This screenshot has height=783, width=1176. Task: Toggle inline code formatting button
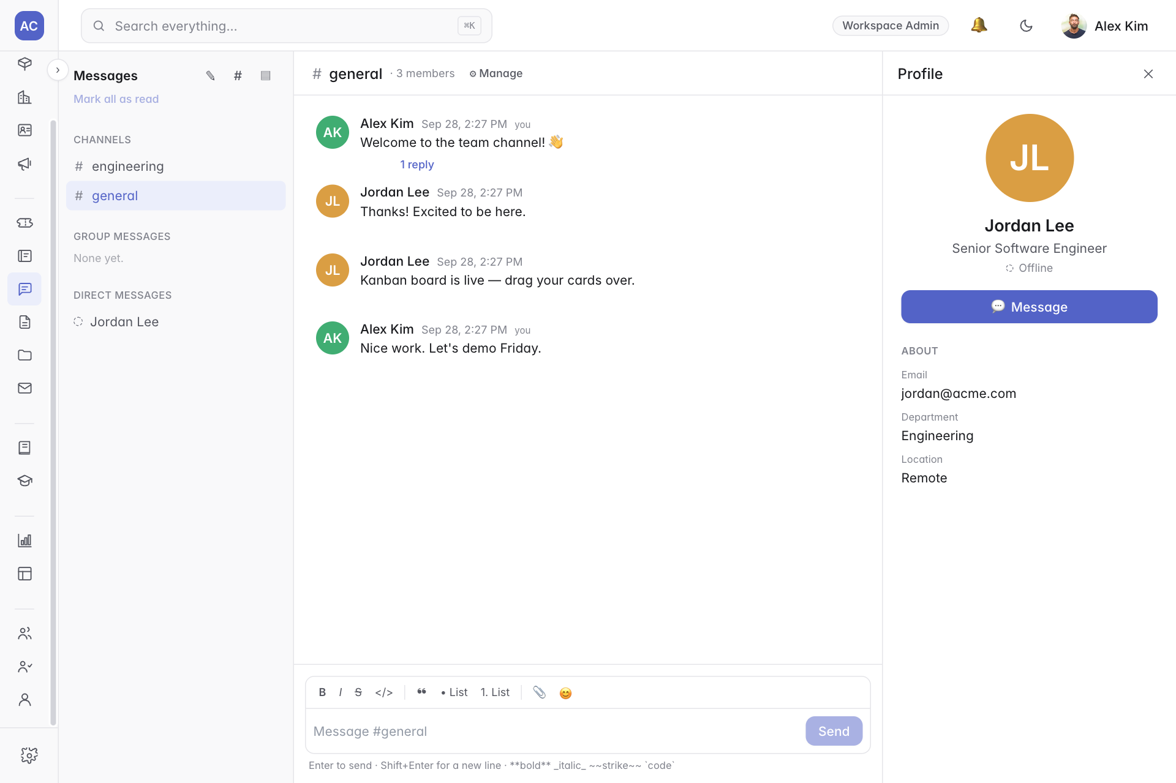(384, 692)
